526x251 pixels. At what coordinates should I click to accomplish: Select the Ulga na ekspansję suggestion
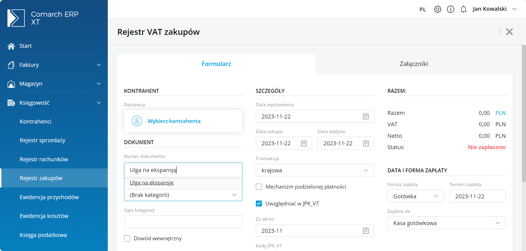pos(152,183)
